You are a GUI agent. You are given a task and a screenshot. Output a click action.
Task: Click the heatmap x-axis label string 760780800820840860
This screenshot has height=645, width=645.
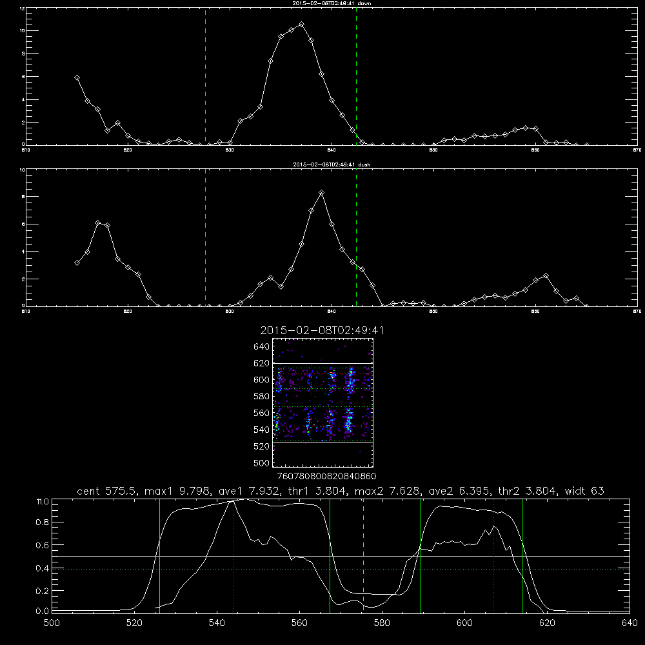click(x=326, y=476)
